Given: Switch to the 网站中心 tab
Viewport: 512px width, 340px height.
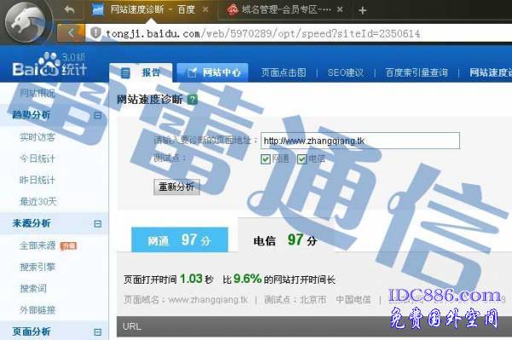Looking at the screenshot, I should 212,72.
